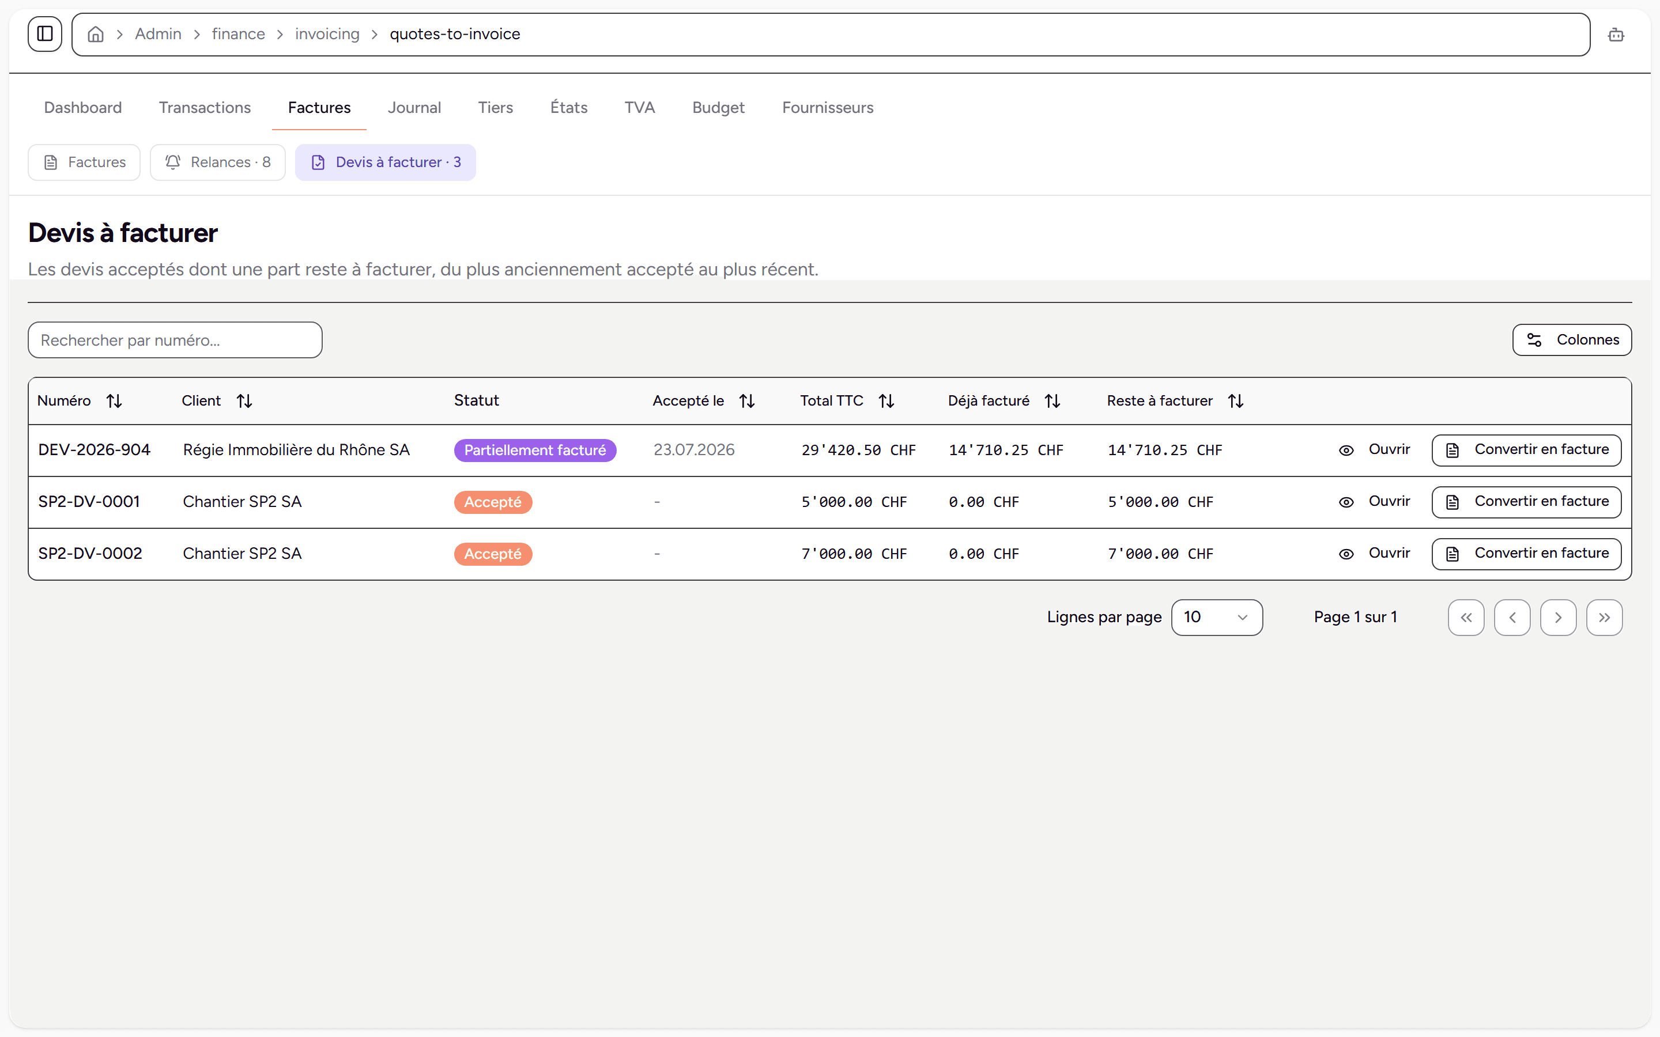Jump to last page button

tap(1604, 617)
